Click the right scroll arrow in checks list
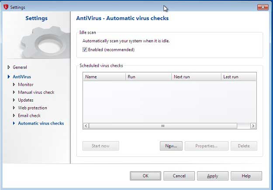 pos(253,126)
